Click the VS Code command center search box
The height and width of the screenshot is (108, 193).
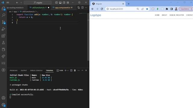38,3
